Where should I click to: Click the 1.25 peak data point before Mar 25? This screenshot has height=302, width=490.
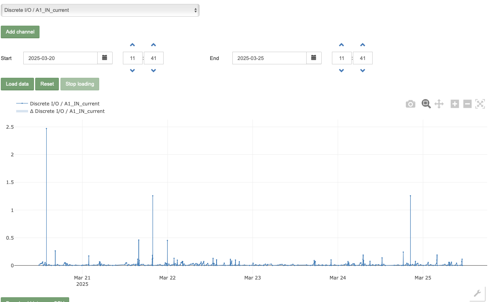tap(410, 196)
